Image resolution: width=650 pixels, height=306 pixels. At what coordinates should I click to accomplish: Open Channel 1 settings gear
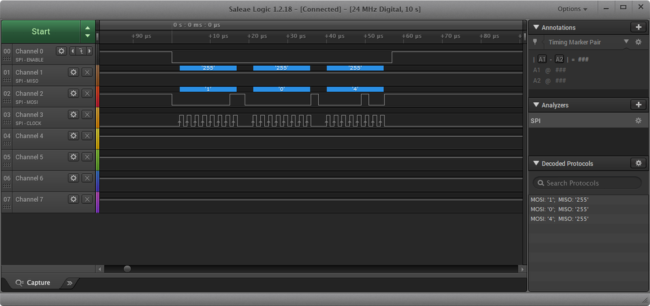[x=74, y=72]
